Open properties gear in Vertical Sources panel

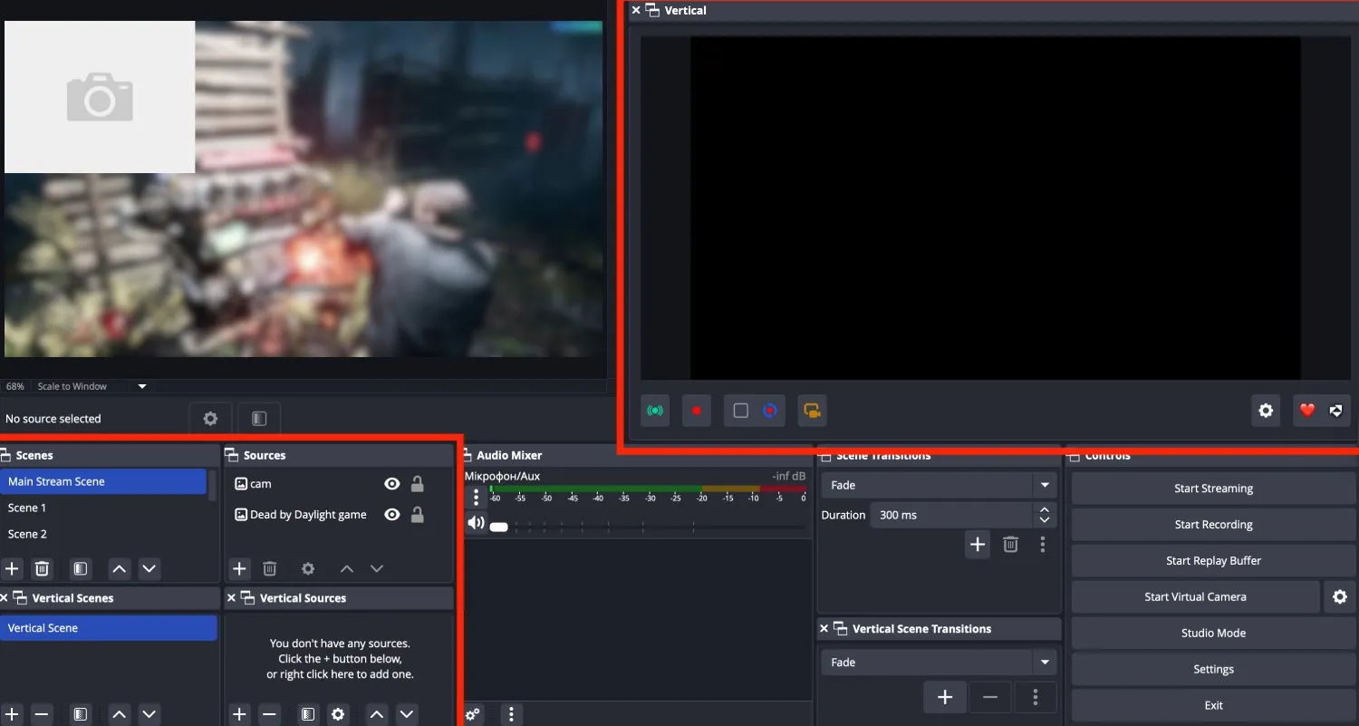[338, 714]
